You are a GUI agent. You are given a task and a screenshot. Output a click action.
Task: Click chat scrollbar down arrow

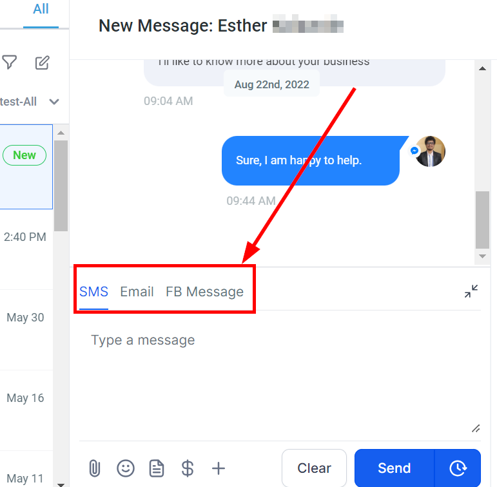[x=482, y=256]
